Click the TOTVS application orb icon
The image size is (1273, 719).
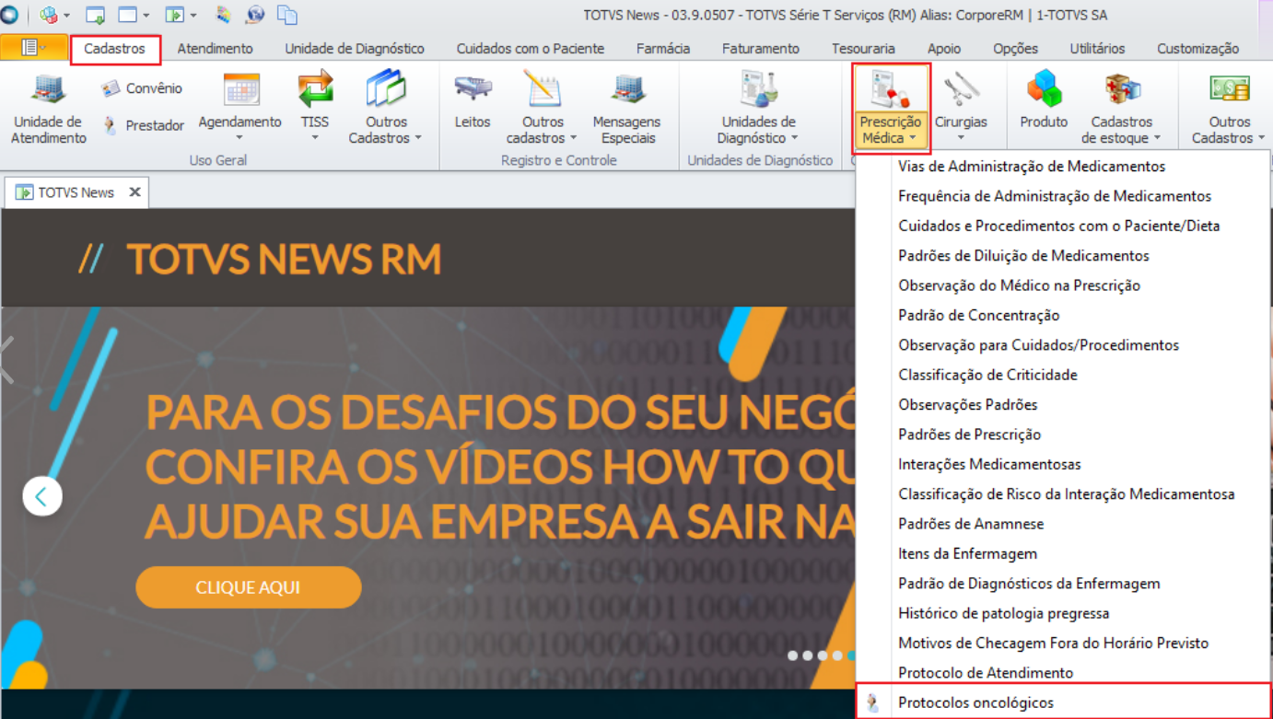[x=9, y=15]
